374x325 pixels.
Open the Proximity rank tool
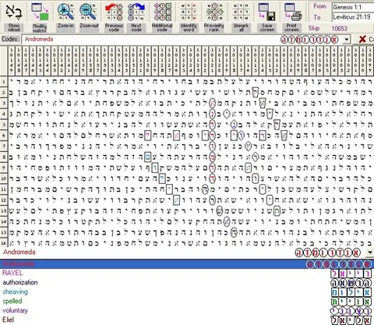pyautogui.click(x=214, y=12)
